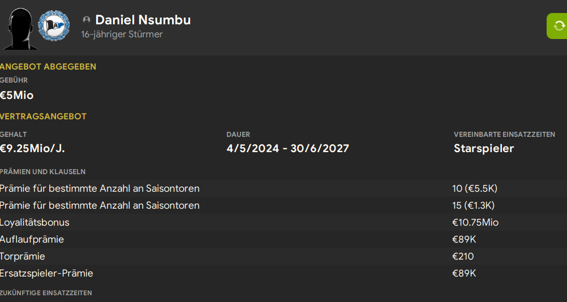Screen dimensions: 567x302
Task: Select the €5Mio transfer fee value
Action: tap(17, 95)
